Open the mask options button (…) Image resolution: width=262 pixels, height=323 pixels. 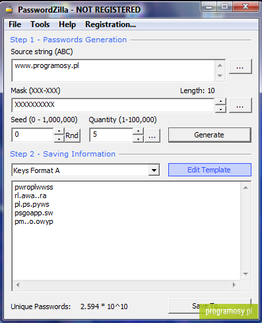pos(240,106)
